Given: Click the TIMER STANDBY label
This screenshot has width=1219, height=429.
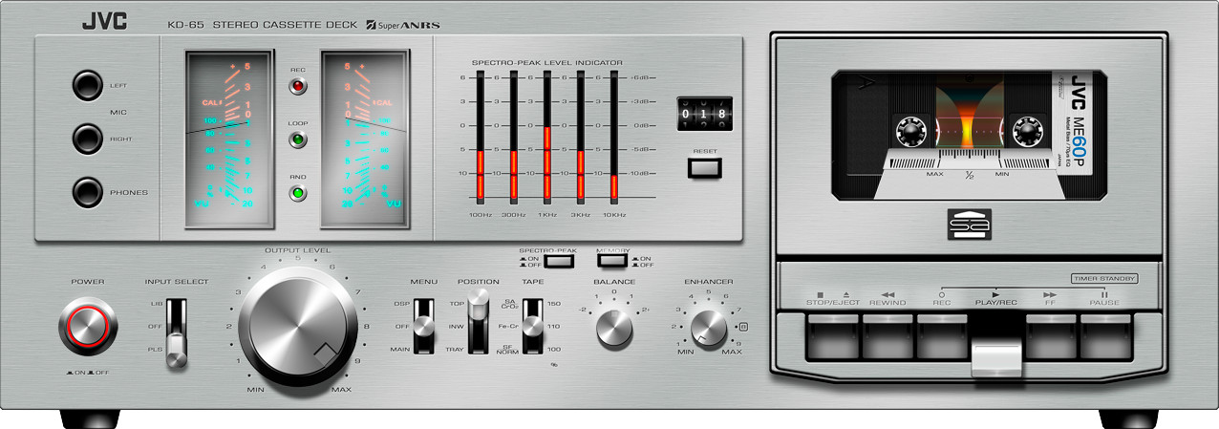Looking at the screenshot, I should pos(1104,278).
